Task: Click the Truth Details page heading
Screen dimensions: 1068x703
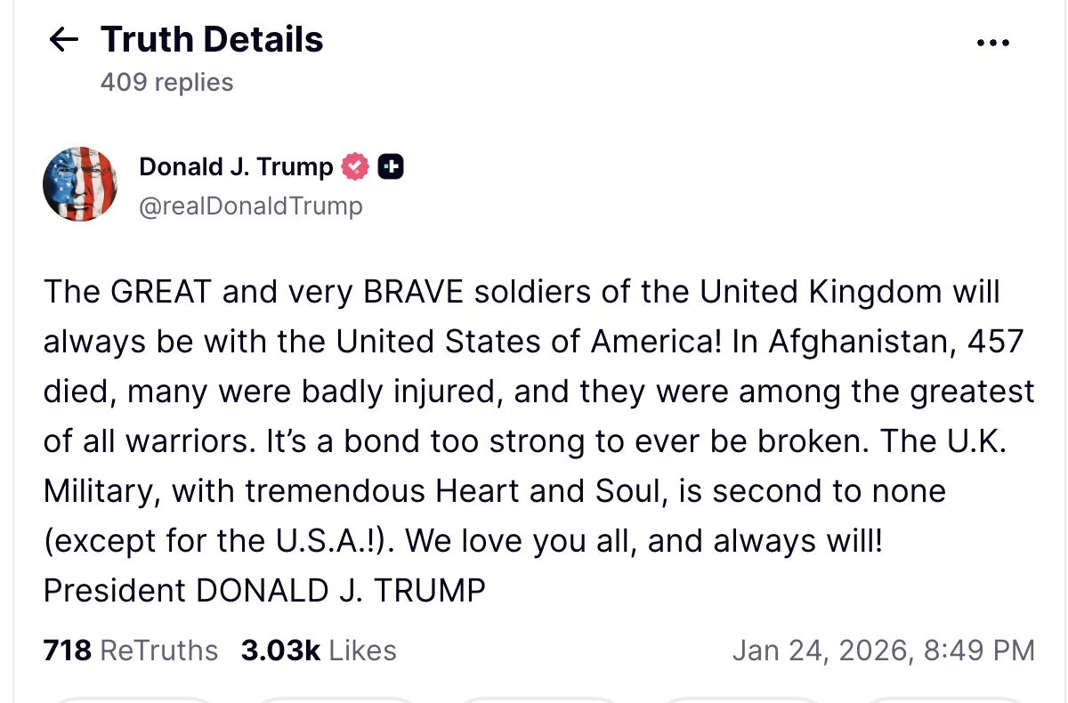Action: [x=212, y=39]
